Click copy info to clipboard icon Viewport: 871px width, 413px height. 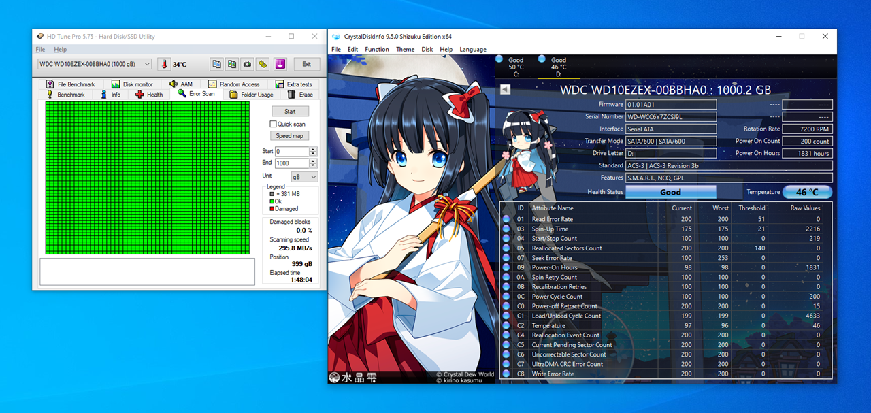click(216, 64)
